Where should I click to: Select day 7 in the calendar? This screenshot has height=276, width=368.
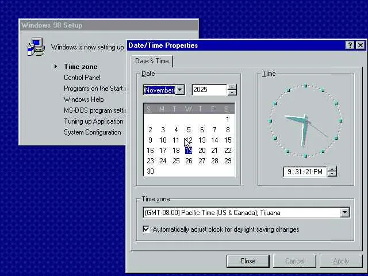pos(214,130)
